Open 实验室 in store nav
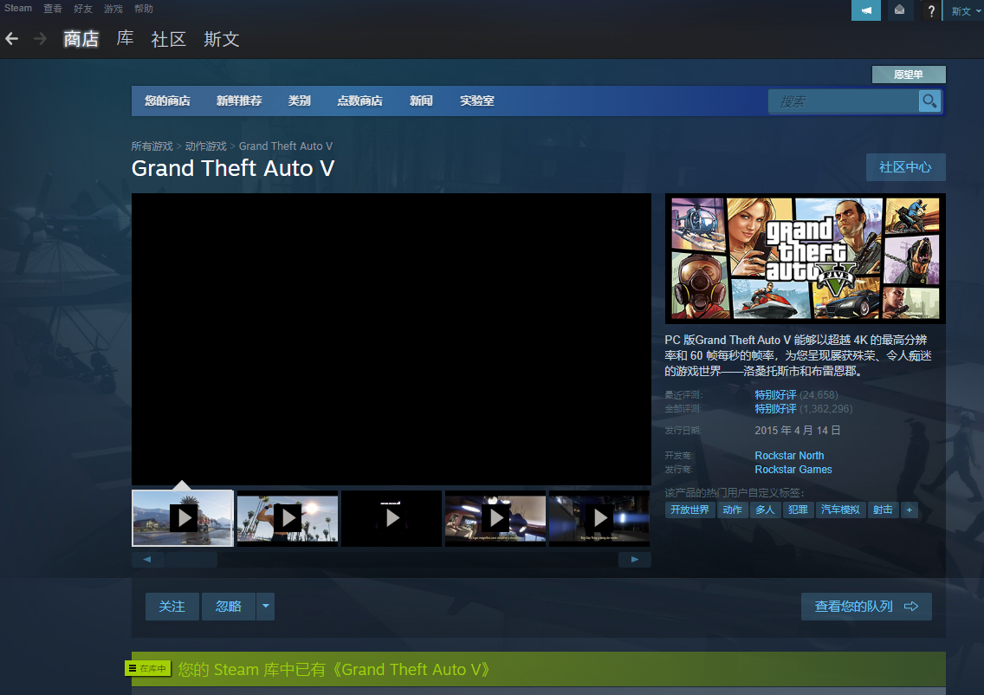 [477, 101]
